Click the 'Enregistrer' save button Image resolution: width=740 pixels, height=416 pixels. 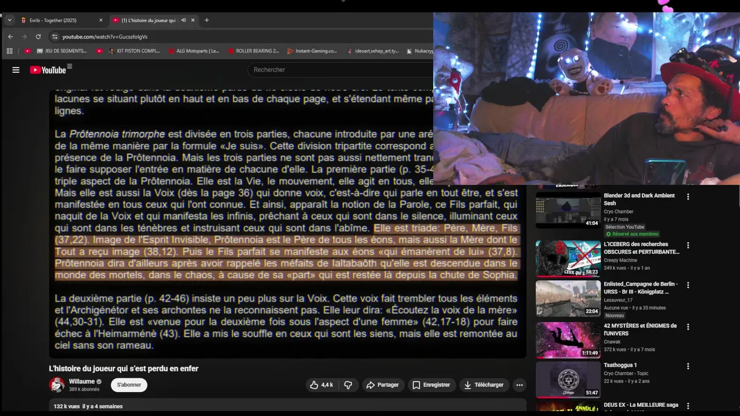(x=431, y=385)
